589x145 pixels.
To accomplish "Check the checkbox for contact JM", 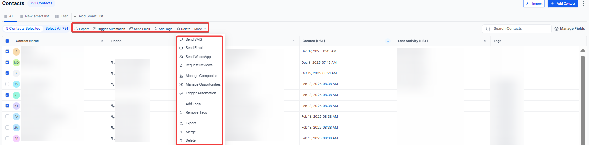I will coord(7,128).
